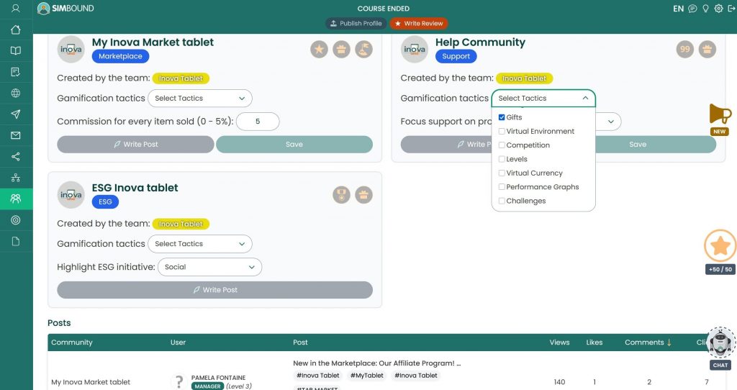Open the mail envelope icon in sidebar
The image size is (737, 390).
(16, 135)
